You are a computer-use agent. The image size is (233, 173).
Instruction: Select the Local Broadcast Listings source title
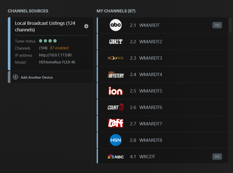[x=45, y=26]
